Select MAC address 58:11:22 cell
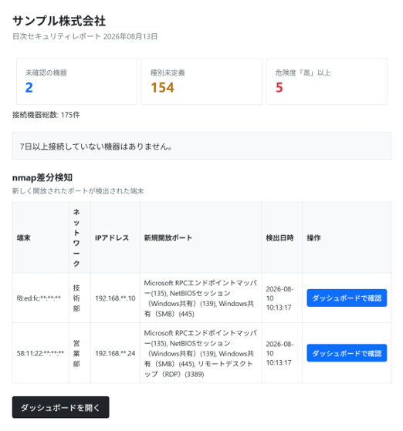The height and width of the screenshot is (431, 403). (x=40, y=353)
